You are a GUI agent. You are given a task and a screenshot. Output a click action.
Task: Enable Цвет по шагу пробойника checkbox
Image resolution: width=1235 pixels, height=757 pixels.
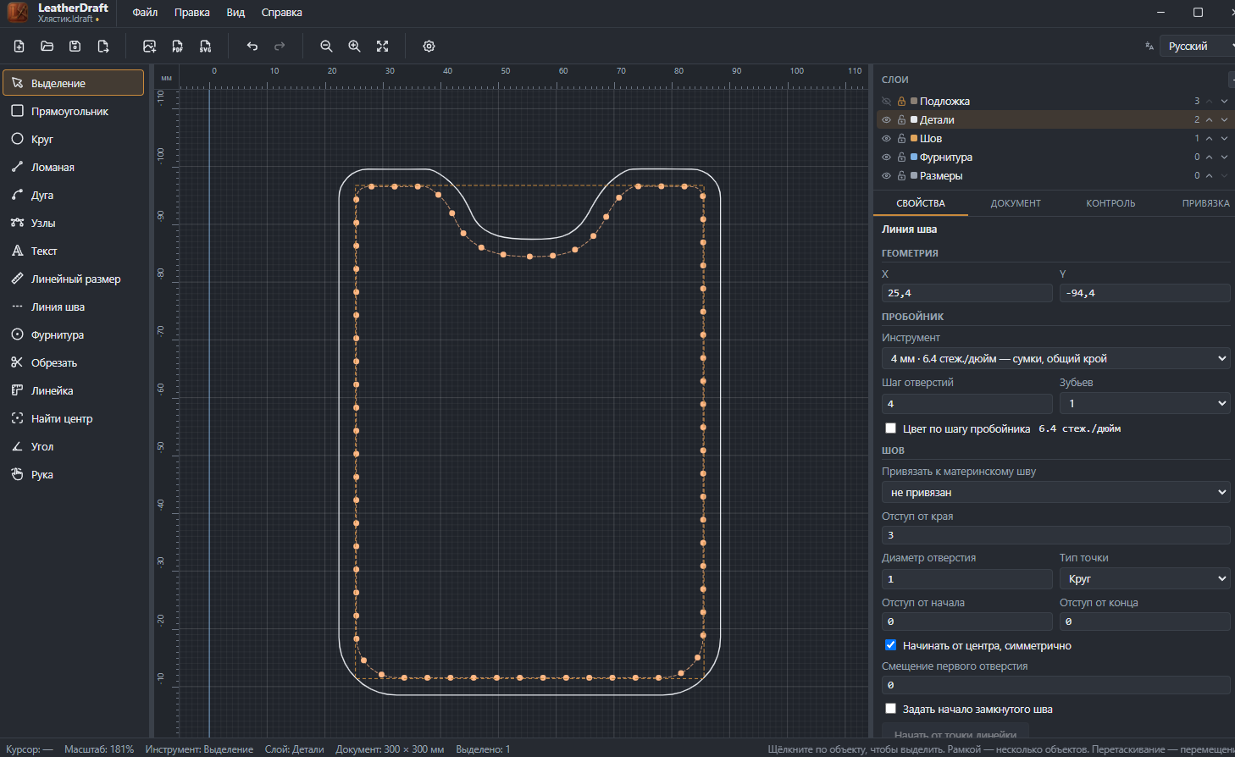pos(890,428)
